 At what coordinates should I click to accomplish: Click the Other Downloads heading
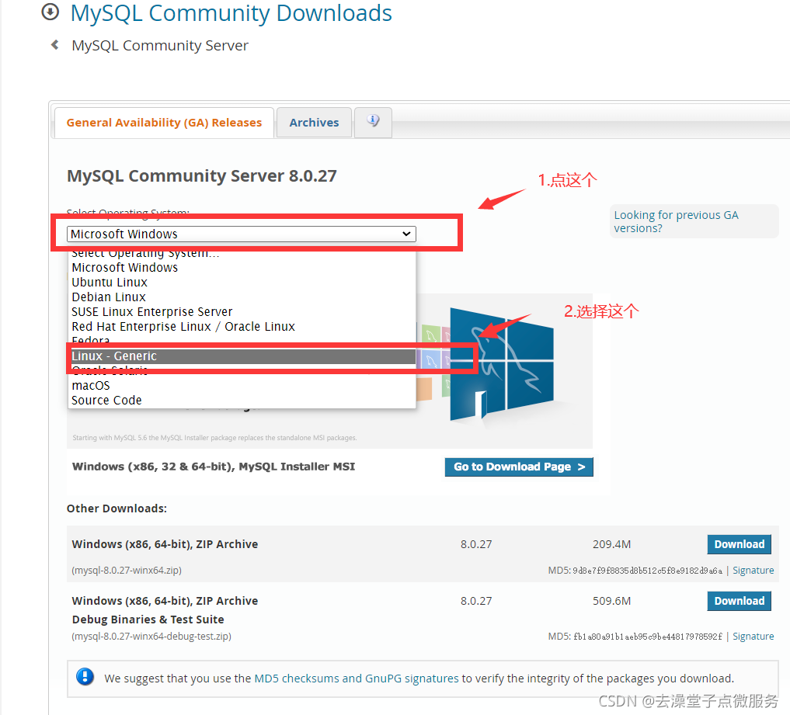117,508
